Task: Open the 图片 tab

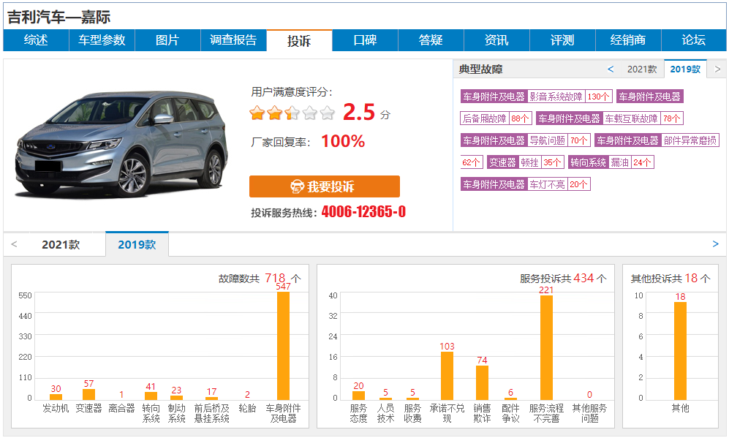Action: [167, 40]
